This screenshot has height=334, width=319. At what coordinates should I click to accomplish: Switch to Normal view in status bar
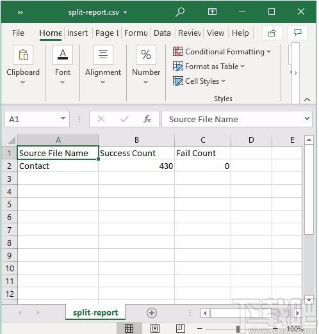click(129, 328)
